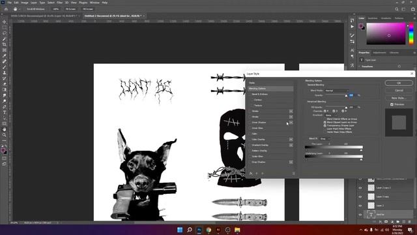The image size is (417, 235).
Task: Hide the Layer 2 copy 2 layer
Action: click(x=360, y=188)
